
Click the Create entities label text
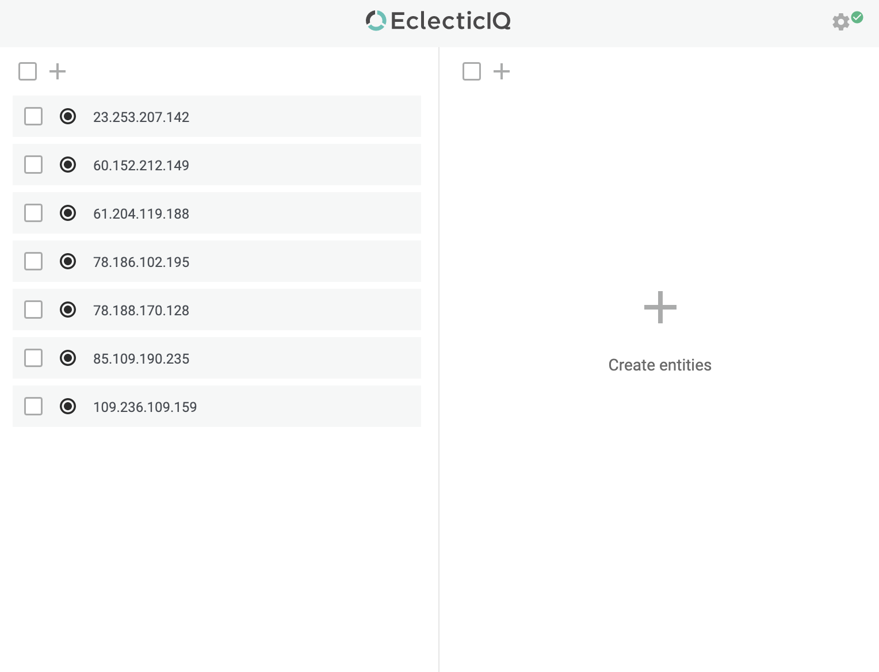pyautogui.click(x=660, y=365)
